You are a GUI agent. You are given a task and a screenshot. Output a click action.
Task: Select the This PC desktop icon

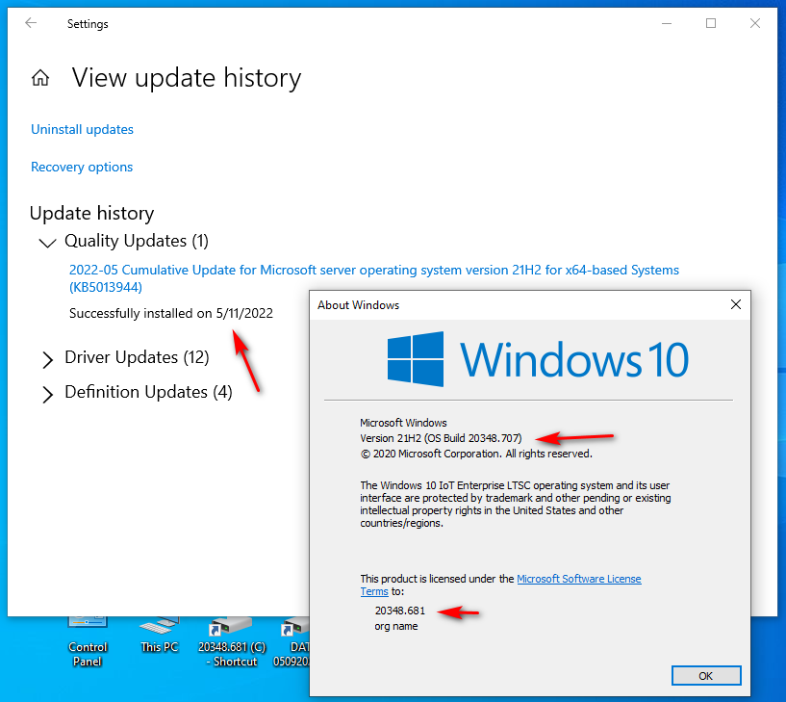click(160, 637)
